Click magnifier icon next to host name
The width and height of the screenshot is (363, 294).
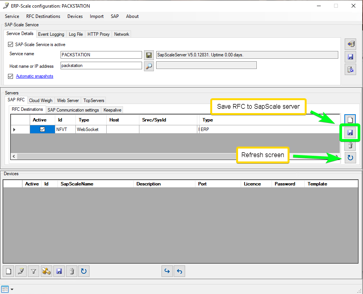[x=149, y=66]
